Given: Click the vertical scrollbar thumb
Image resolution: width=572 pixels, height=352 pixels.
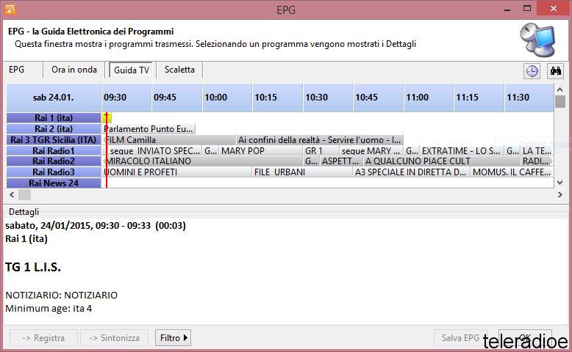Looking at the screenshot, I should coord(560,101).
